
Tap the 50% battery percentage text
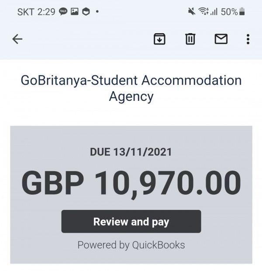click(229, 12)
